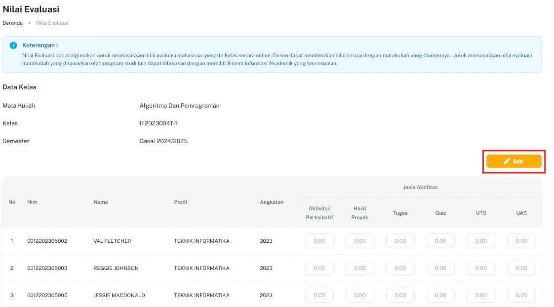Click the name JESSIE MACDONALD
The image size is (554, 307).
click(119, 295)
